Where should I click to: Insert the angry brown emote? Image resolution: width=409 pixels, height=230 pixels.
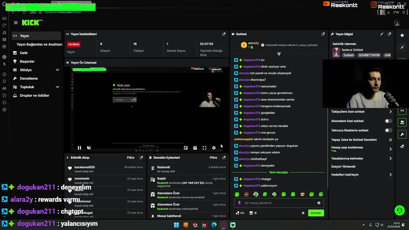click(246, 194)
